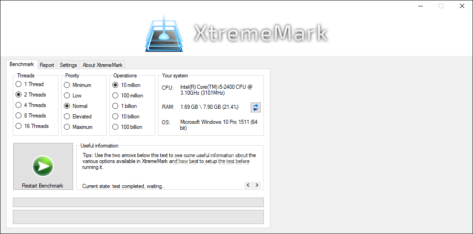Set priority to Elevated
The image size is (473, 234).
78,117
